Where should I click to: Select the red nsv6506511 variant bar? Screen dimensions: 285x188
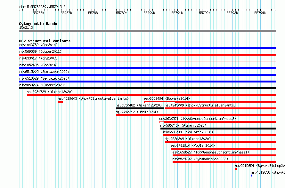pos(220,135)
